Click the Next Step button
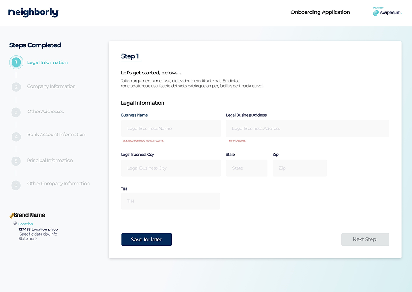Viewport: 412px width, 292px height. coord(365,239)
